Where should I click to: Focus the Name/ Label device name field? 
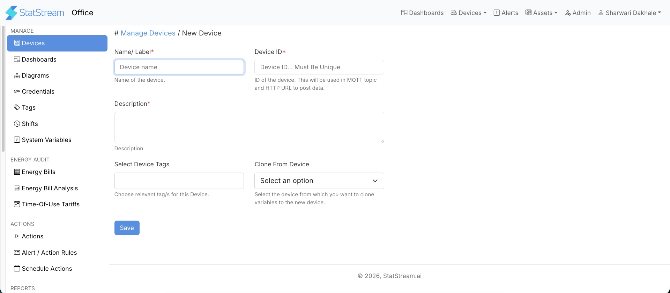[x=179, y=67]
